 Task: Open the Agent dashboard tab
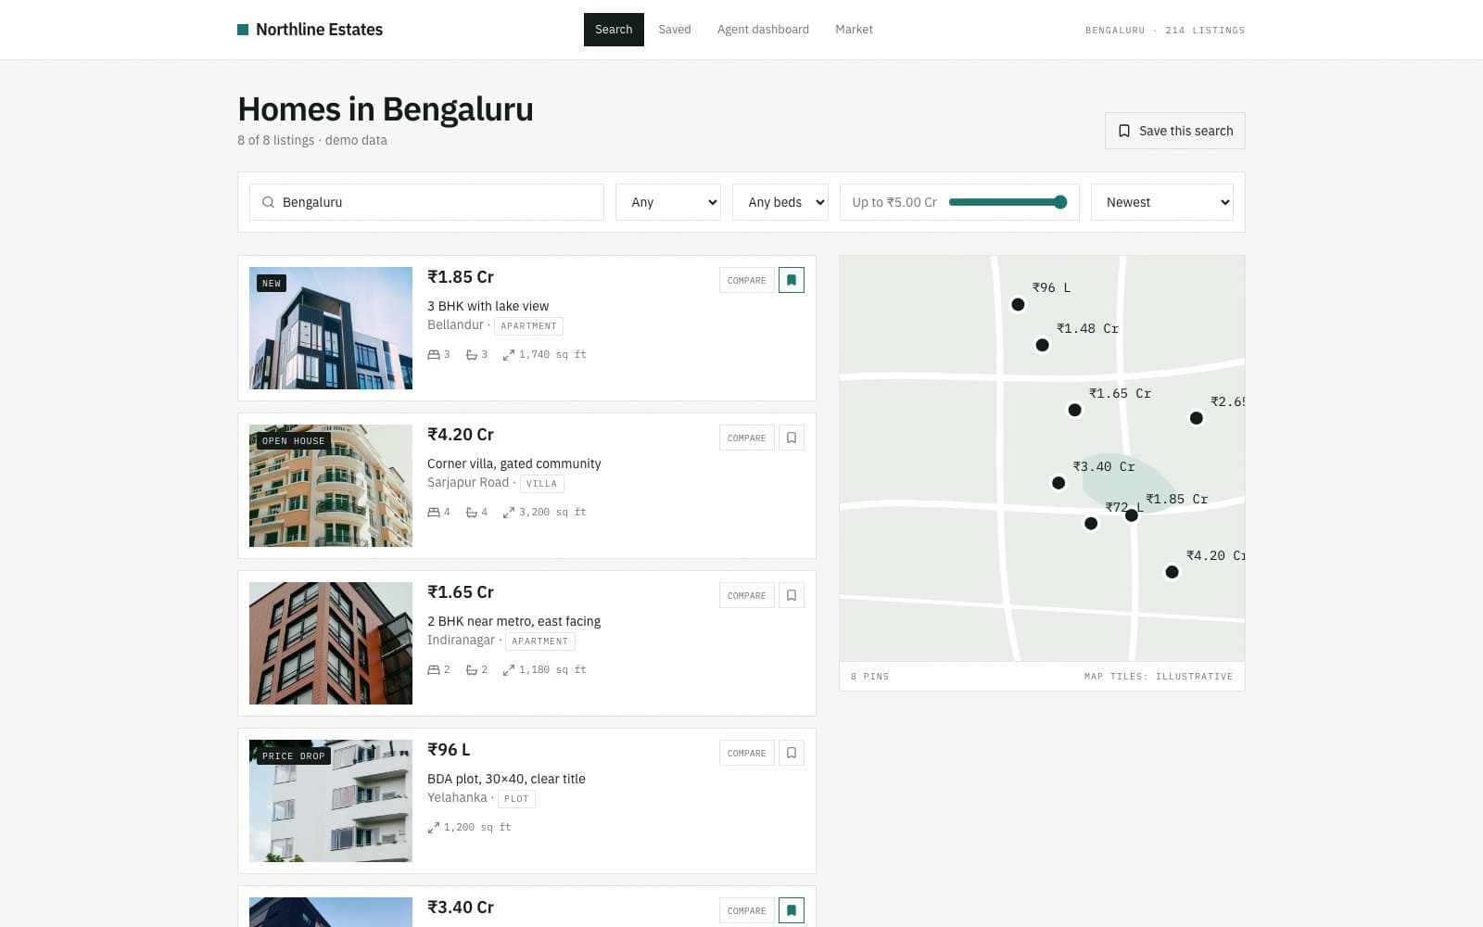click(763, 30)
